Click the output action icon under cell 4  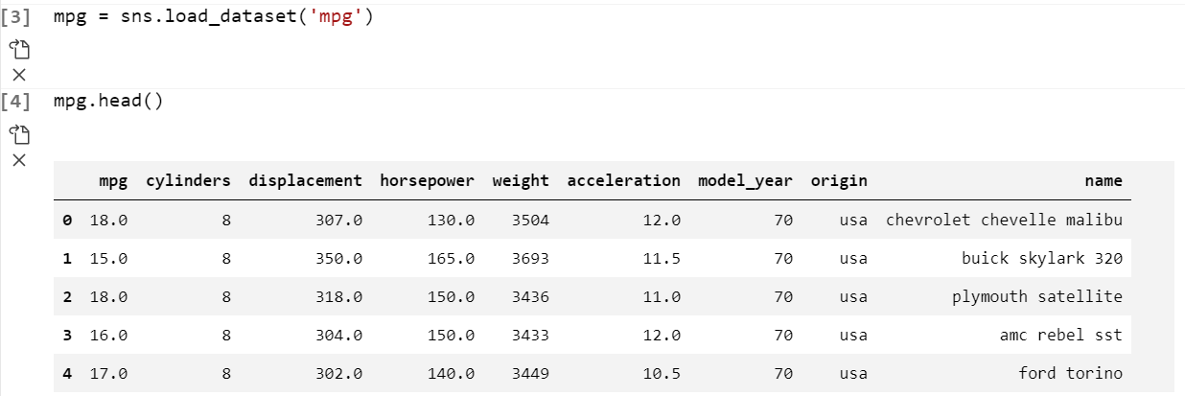[x=19, y=133]
